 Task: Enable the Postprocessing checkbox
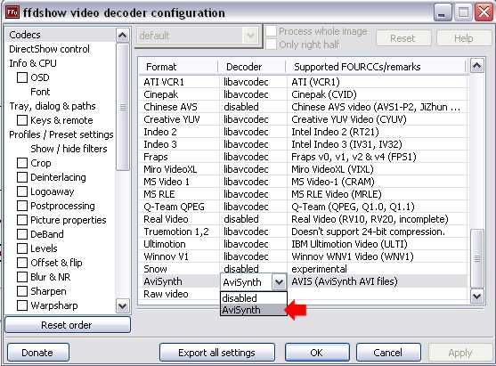coord(22,206)
